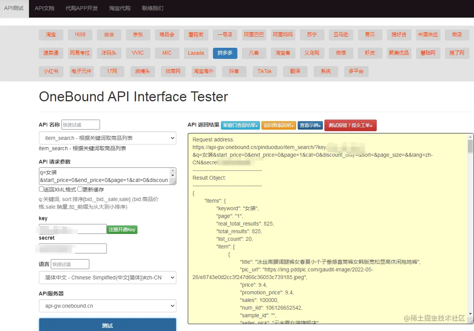Open results via 新窗口查看结果 button
Image resolution: width=474 pixels, height=331 pixels.
[240, 125]
